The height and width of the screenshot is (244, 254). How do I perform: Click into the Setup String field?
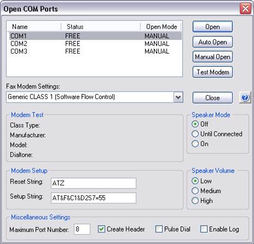pos(94,198)
